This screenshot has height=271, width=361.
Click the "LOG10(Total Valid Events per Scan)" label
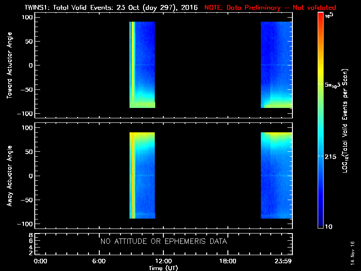pos(345,121)
